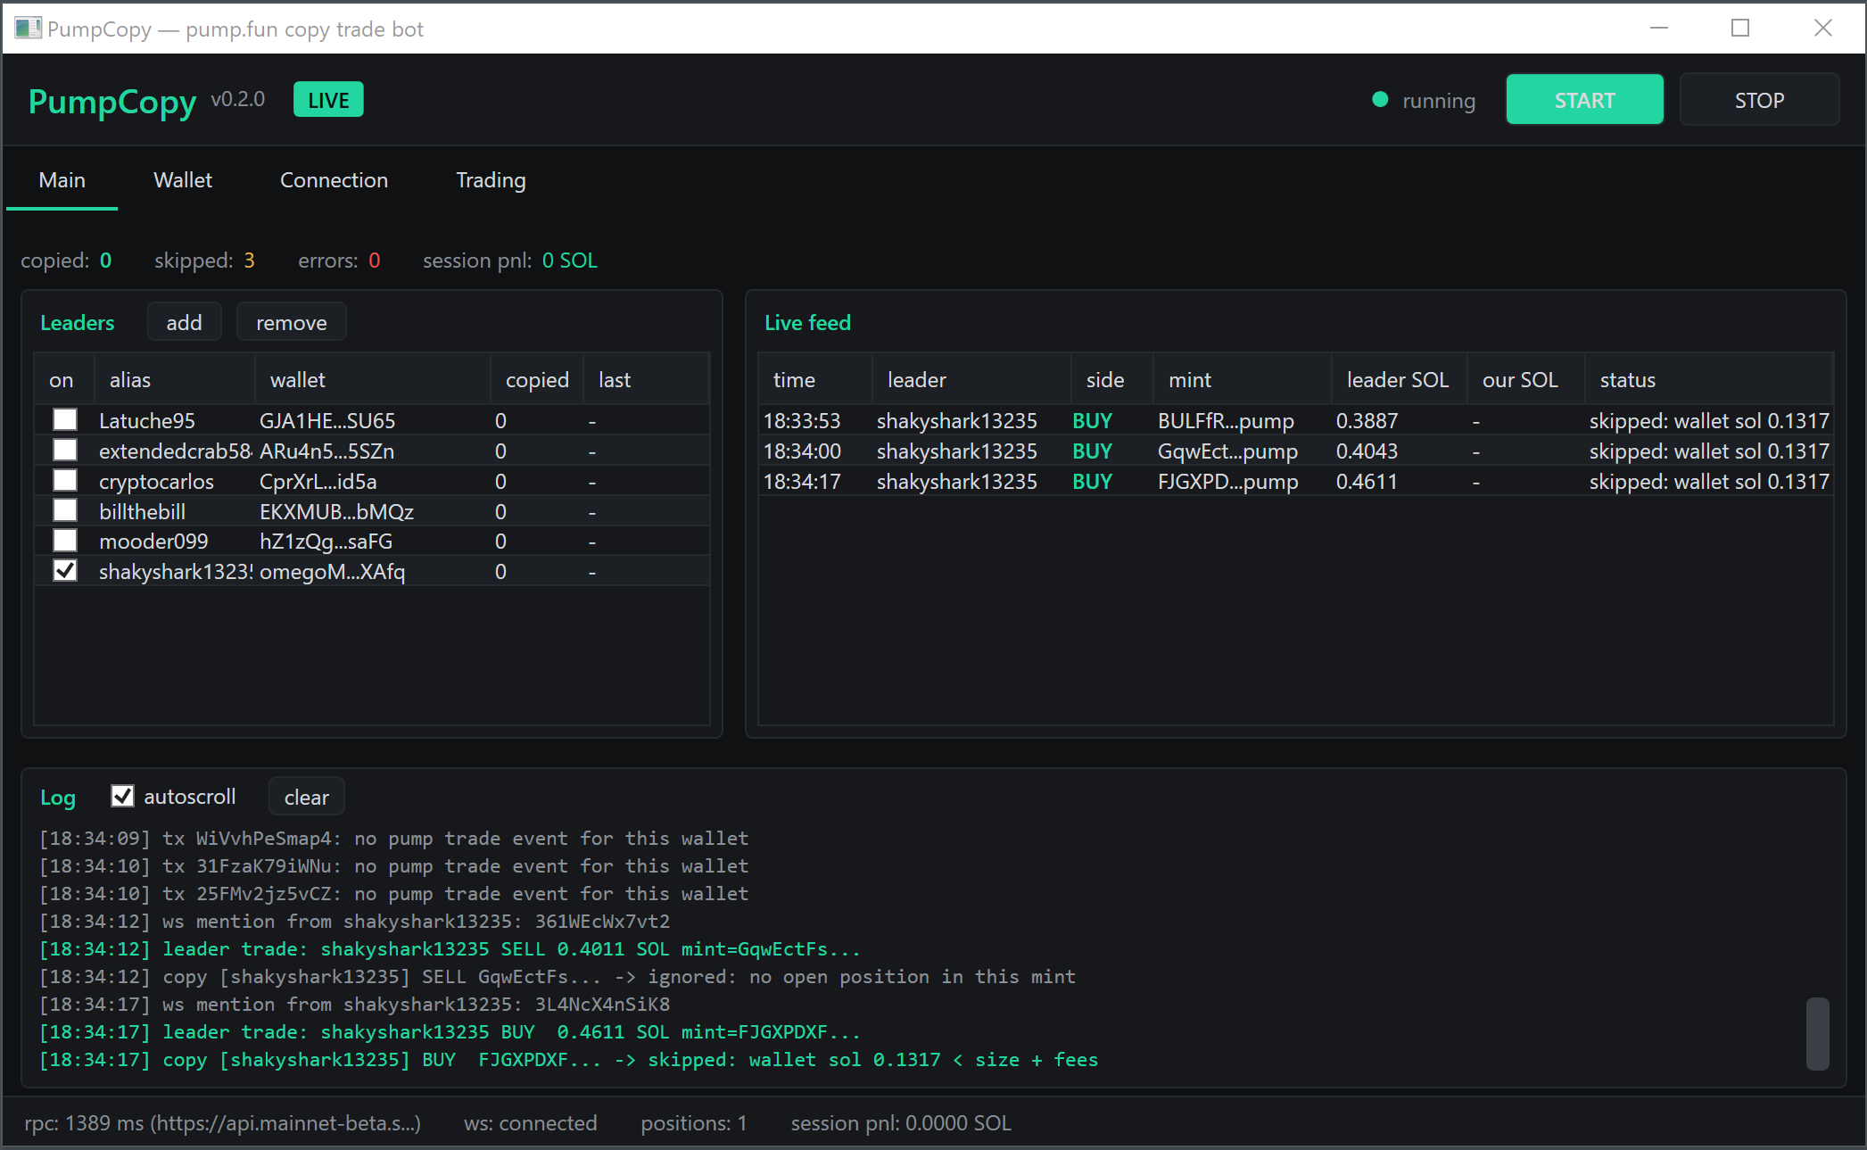This screenshot has height=1150, width=1867.
Task: Clear the log with the clear button
Action: click(306, 797)
